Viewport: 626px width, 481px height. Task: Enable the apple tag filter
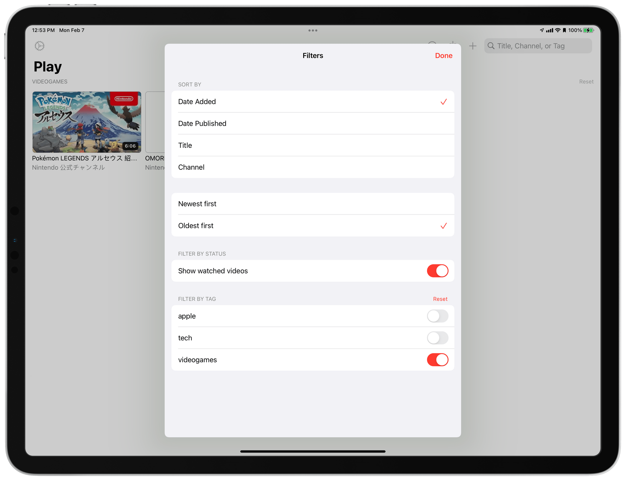point(437,316)
